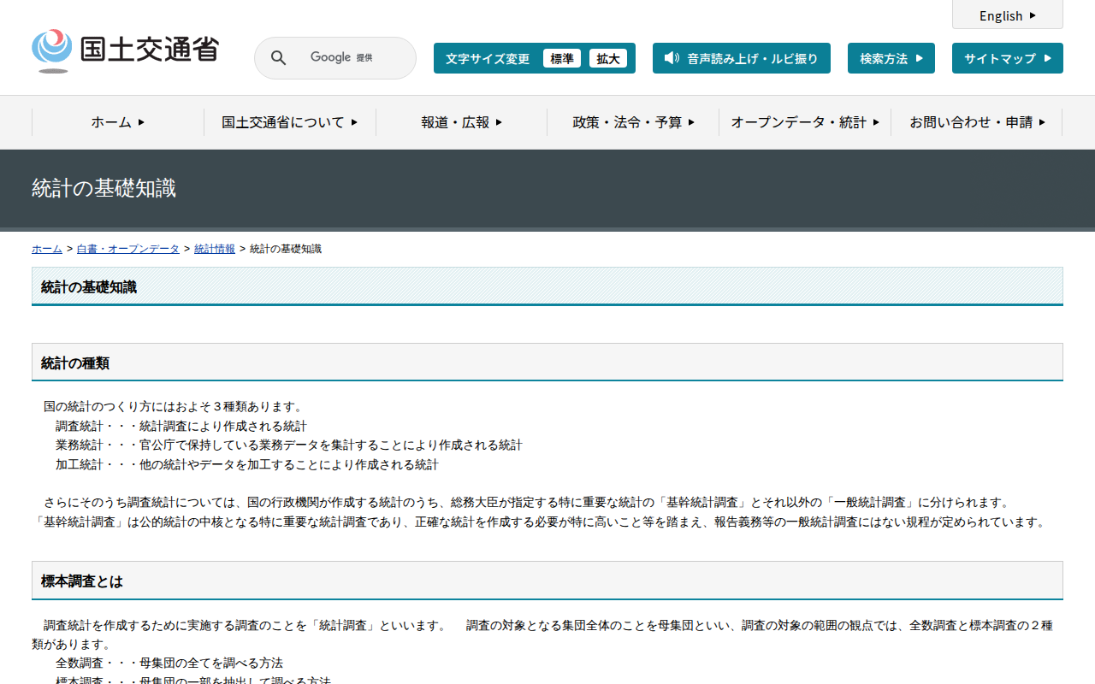Screen dimensions: 1095x684
Task: Click the search magnifier icon
Action: click(278, 58)
